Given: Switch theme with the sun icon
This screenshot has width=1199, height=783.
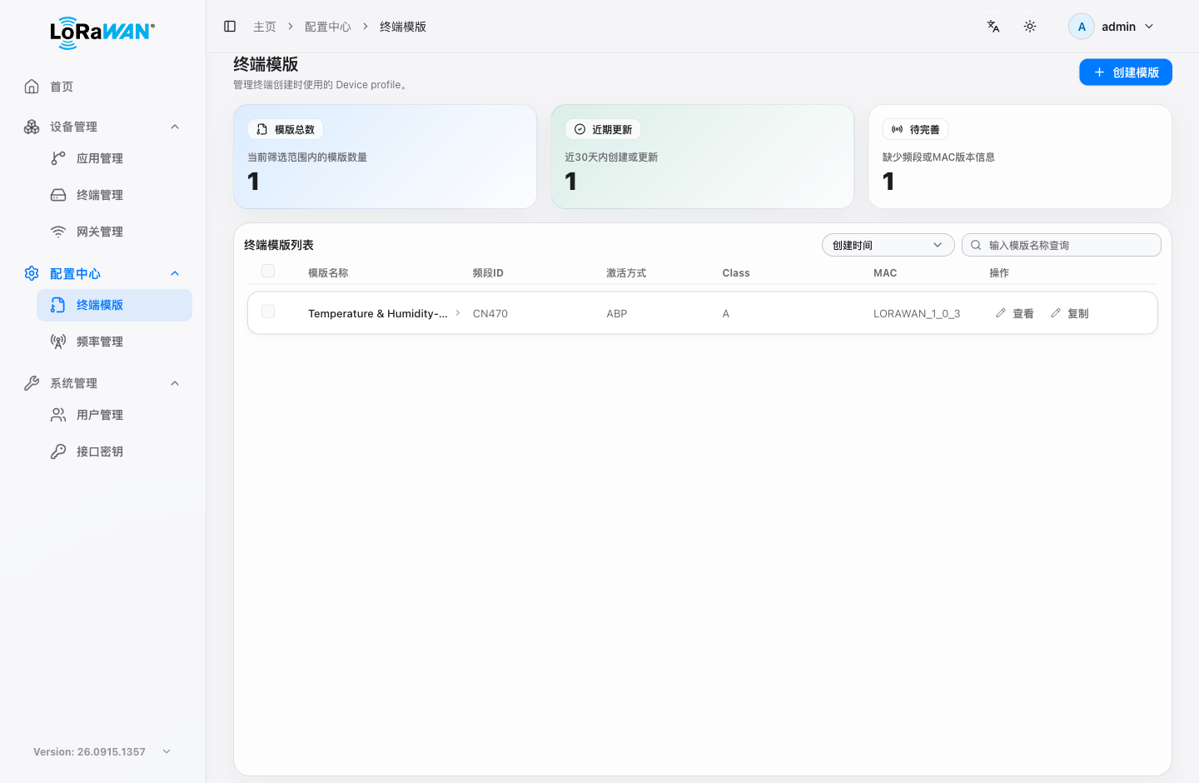Looking at the screenshot, I should click(1030, 27).
